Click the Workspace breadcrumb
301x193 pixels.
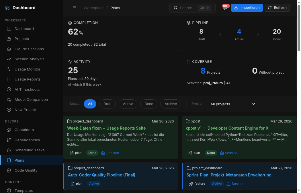(x=93, y=8)
